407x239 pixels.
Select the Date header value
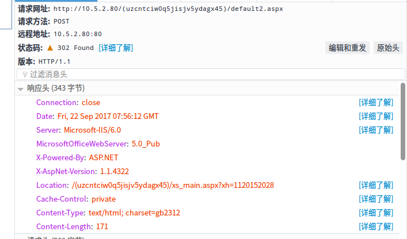pyautogui.click(x=108, y=116)
